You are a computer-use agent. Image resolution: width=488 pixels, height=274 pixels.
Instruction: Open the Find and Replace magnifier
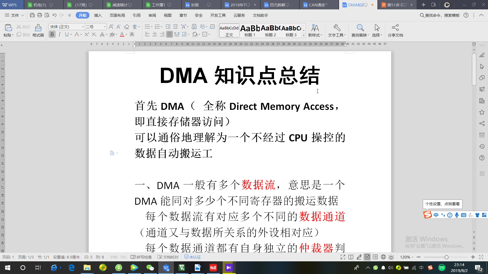(x=360, y=28)
